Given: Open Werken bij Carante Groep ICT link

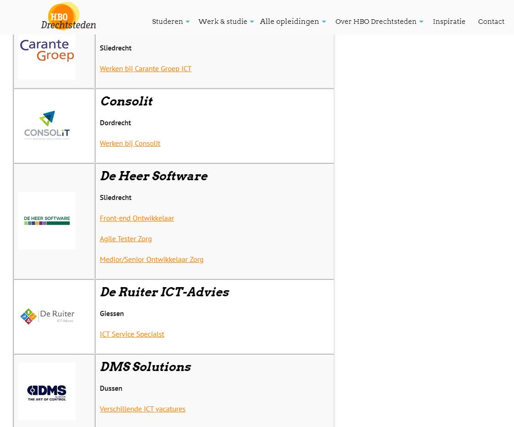Looking at the screenshot, I should pos(145,69).
